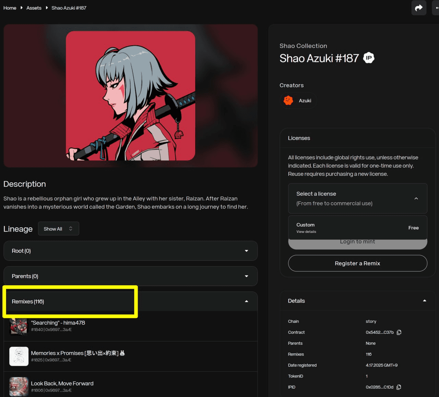Click the Azuki creator chip
Screen dimensions: 439x397
298,101
